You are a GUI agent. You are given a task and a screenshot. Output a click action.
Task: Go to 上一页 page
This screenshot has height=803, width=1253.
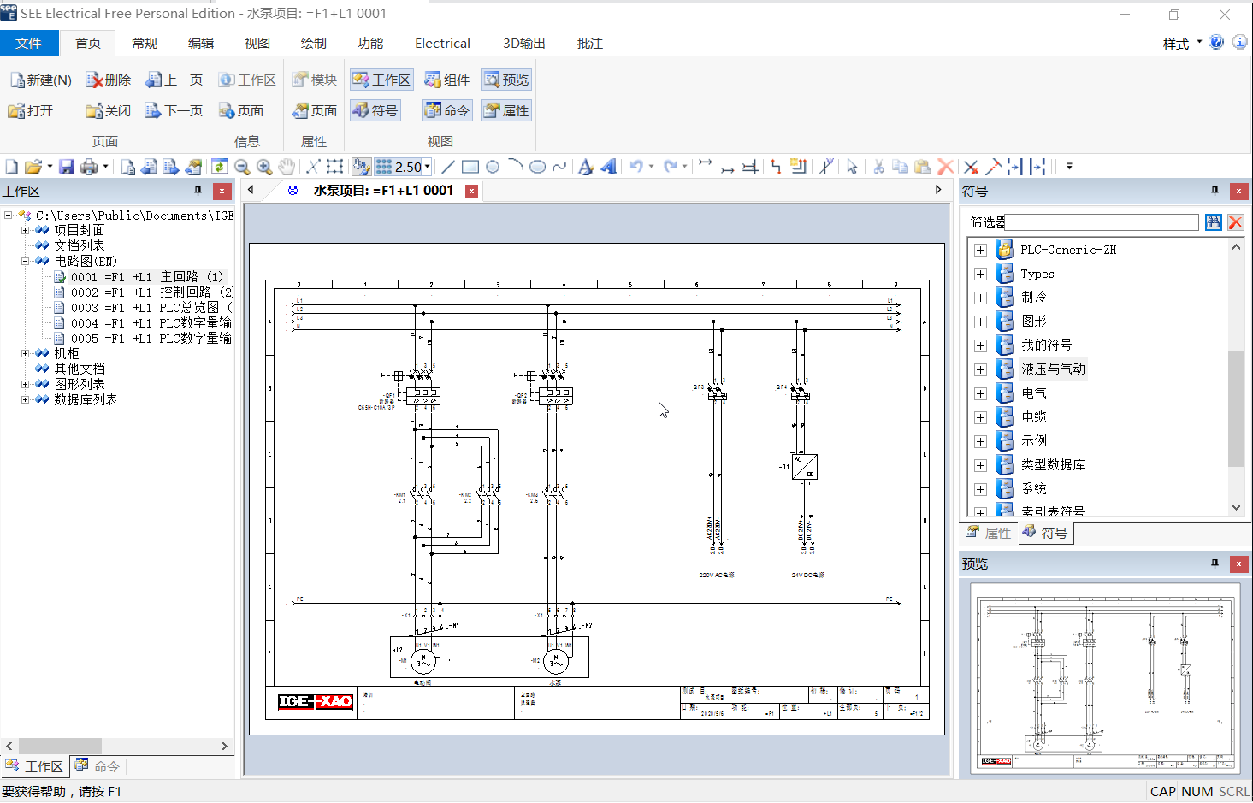click(174, 80)
